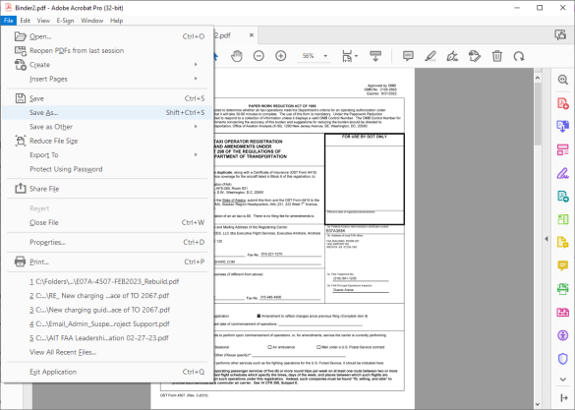Expand the Save as Other submenu arrow
575x410 pixels.
tap(196, 127)
